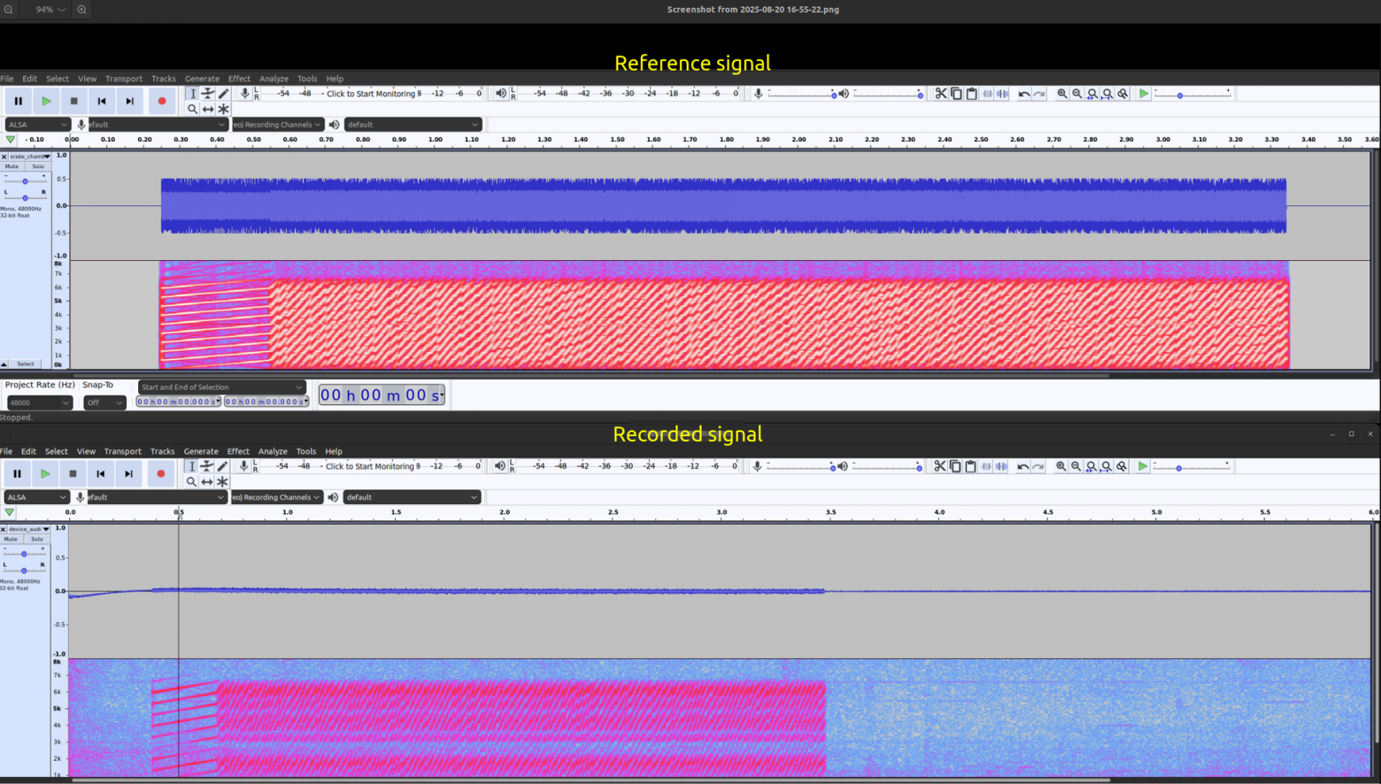Activate the Zoom tool in the Reference signal window
Image resolution: width=1381 pixels, height=784 pixels.
[x=192, y=109]
